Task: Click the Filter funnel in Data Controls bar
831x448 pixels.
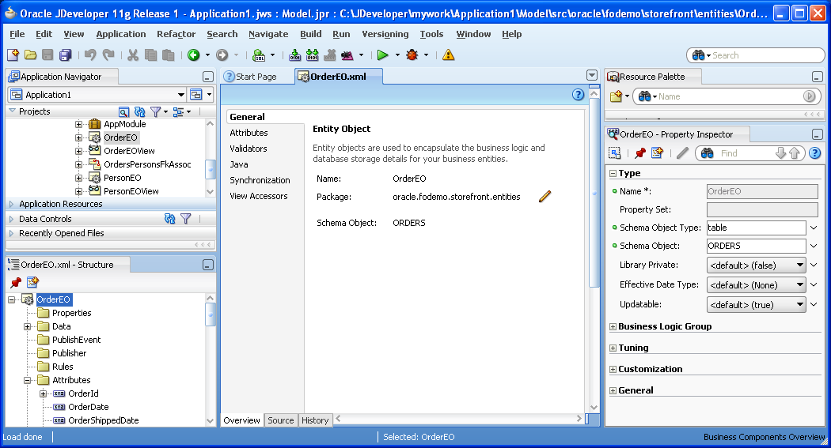Action: [185, 218]
